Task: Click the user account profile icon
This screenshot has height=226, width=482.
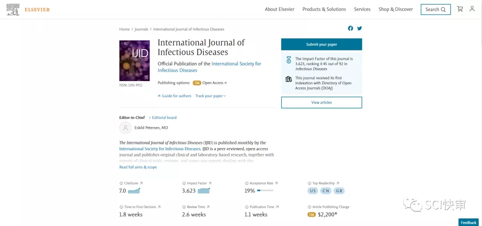Action: (x=472, y=9)
